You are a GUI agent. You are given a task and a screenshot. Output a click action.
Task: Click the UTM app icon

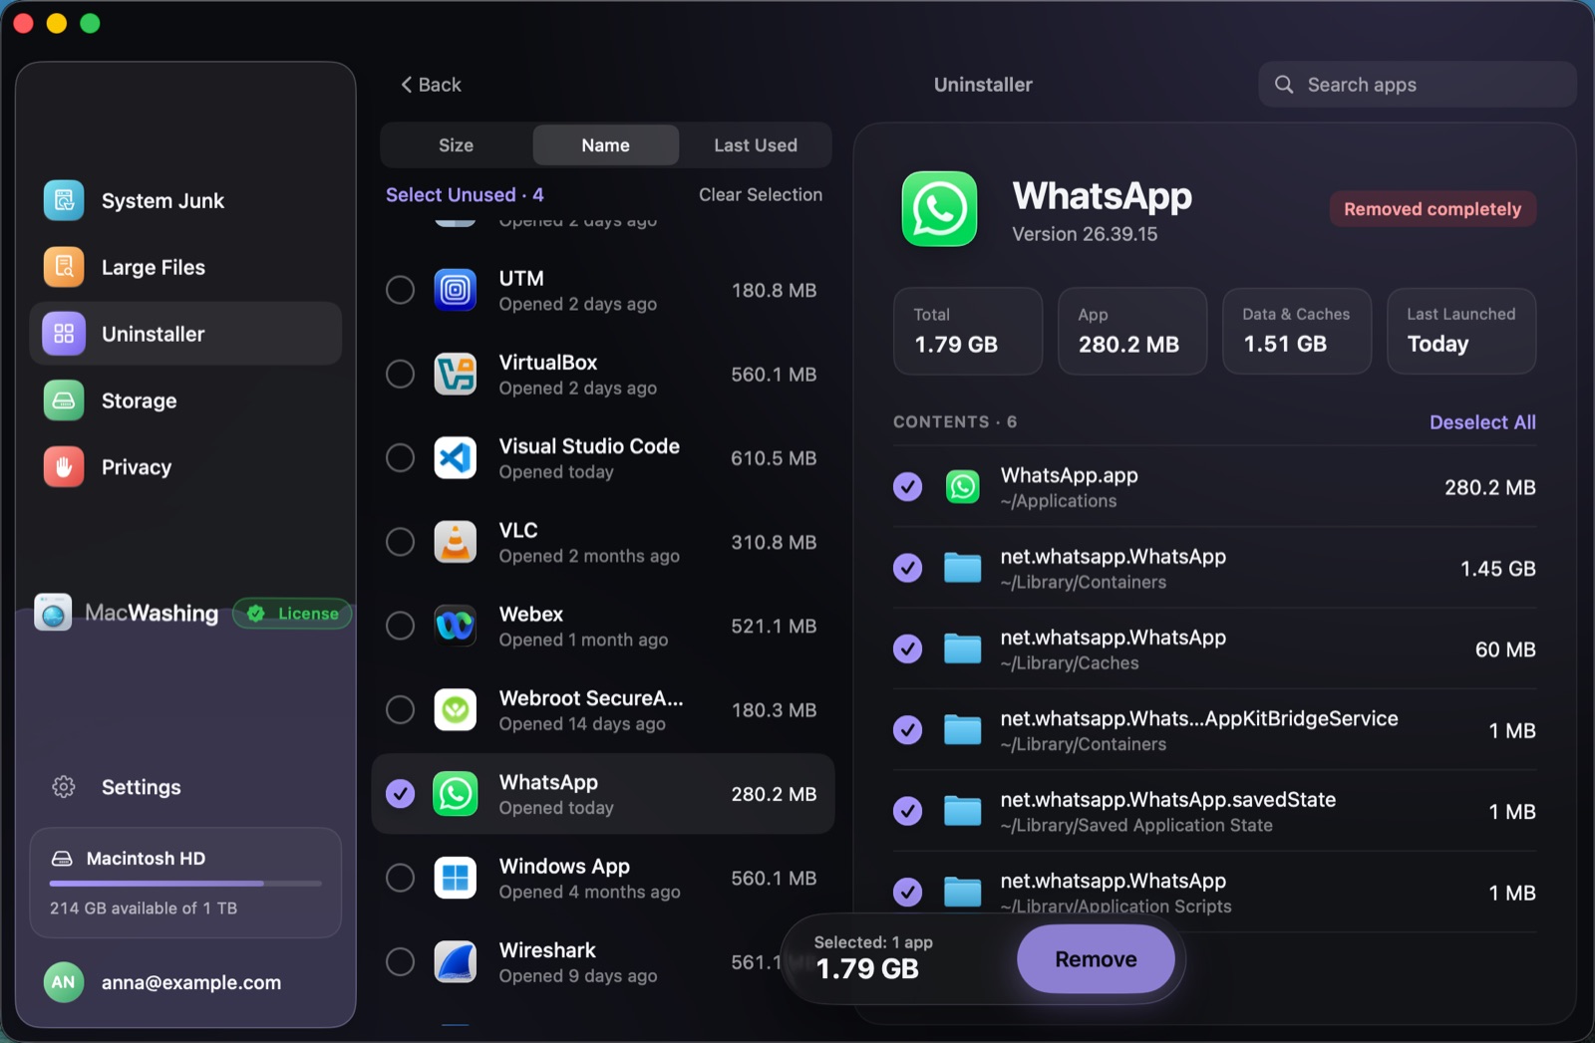click(x=456, y=290)
